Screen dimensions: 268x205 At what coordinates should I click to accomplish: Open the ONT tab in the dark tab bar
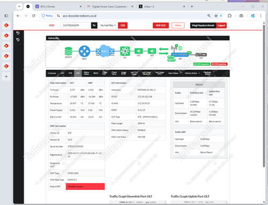pos(62,73)
